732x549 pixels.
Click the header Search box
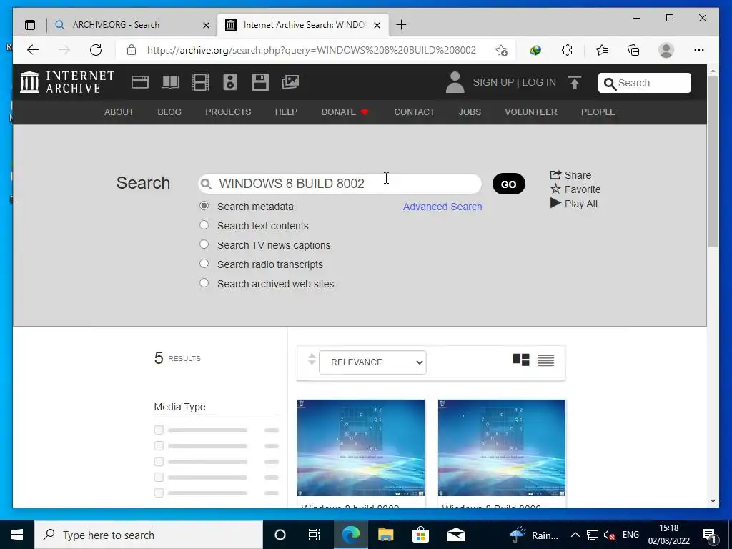645,83
